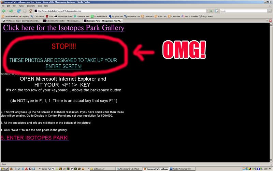
Task: Open the ESPN bookmark
Action: 49,16
